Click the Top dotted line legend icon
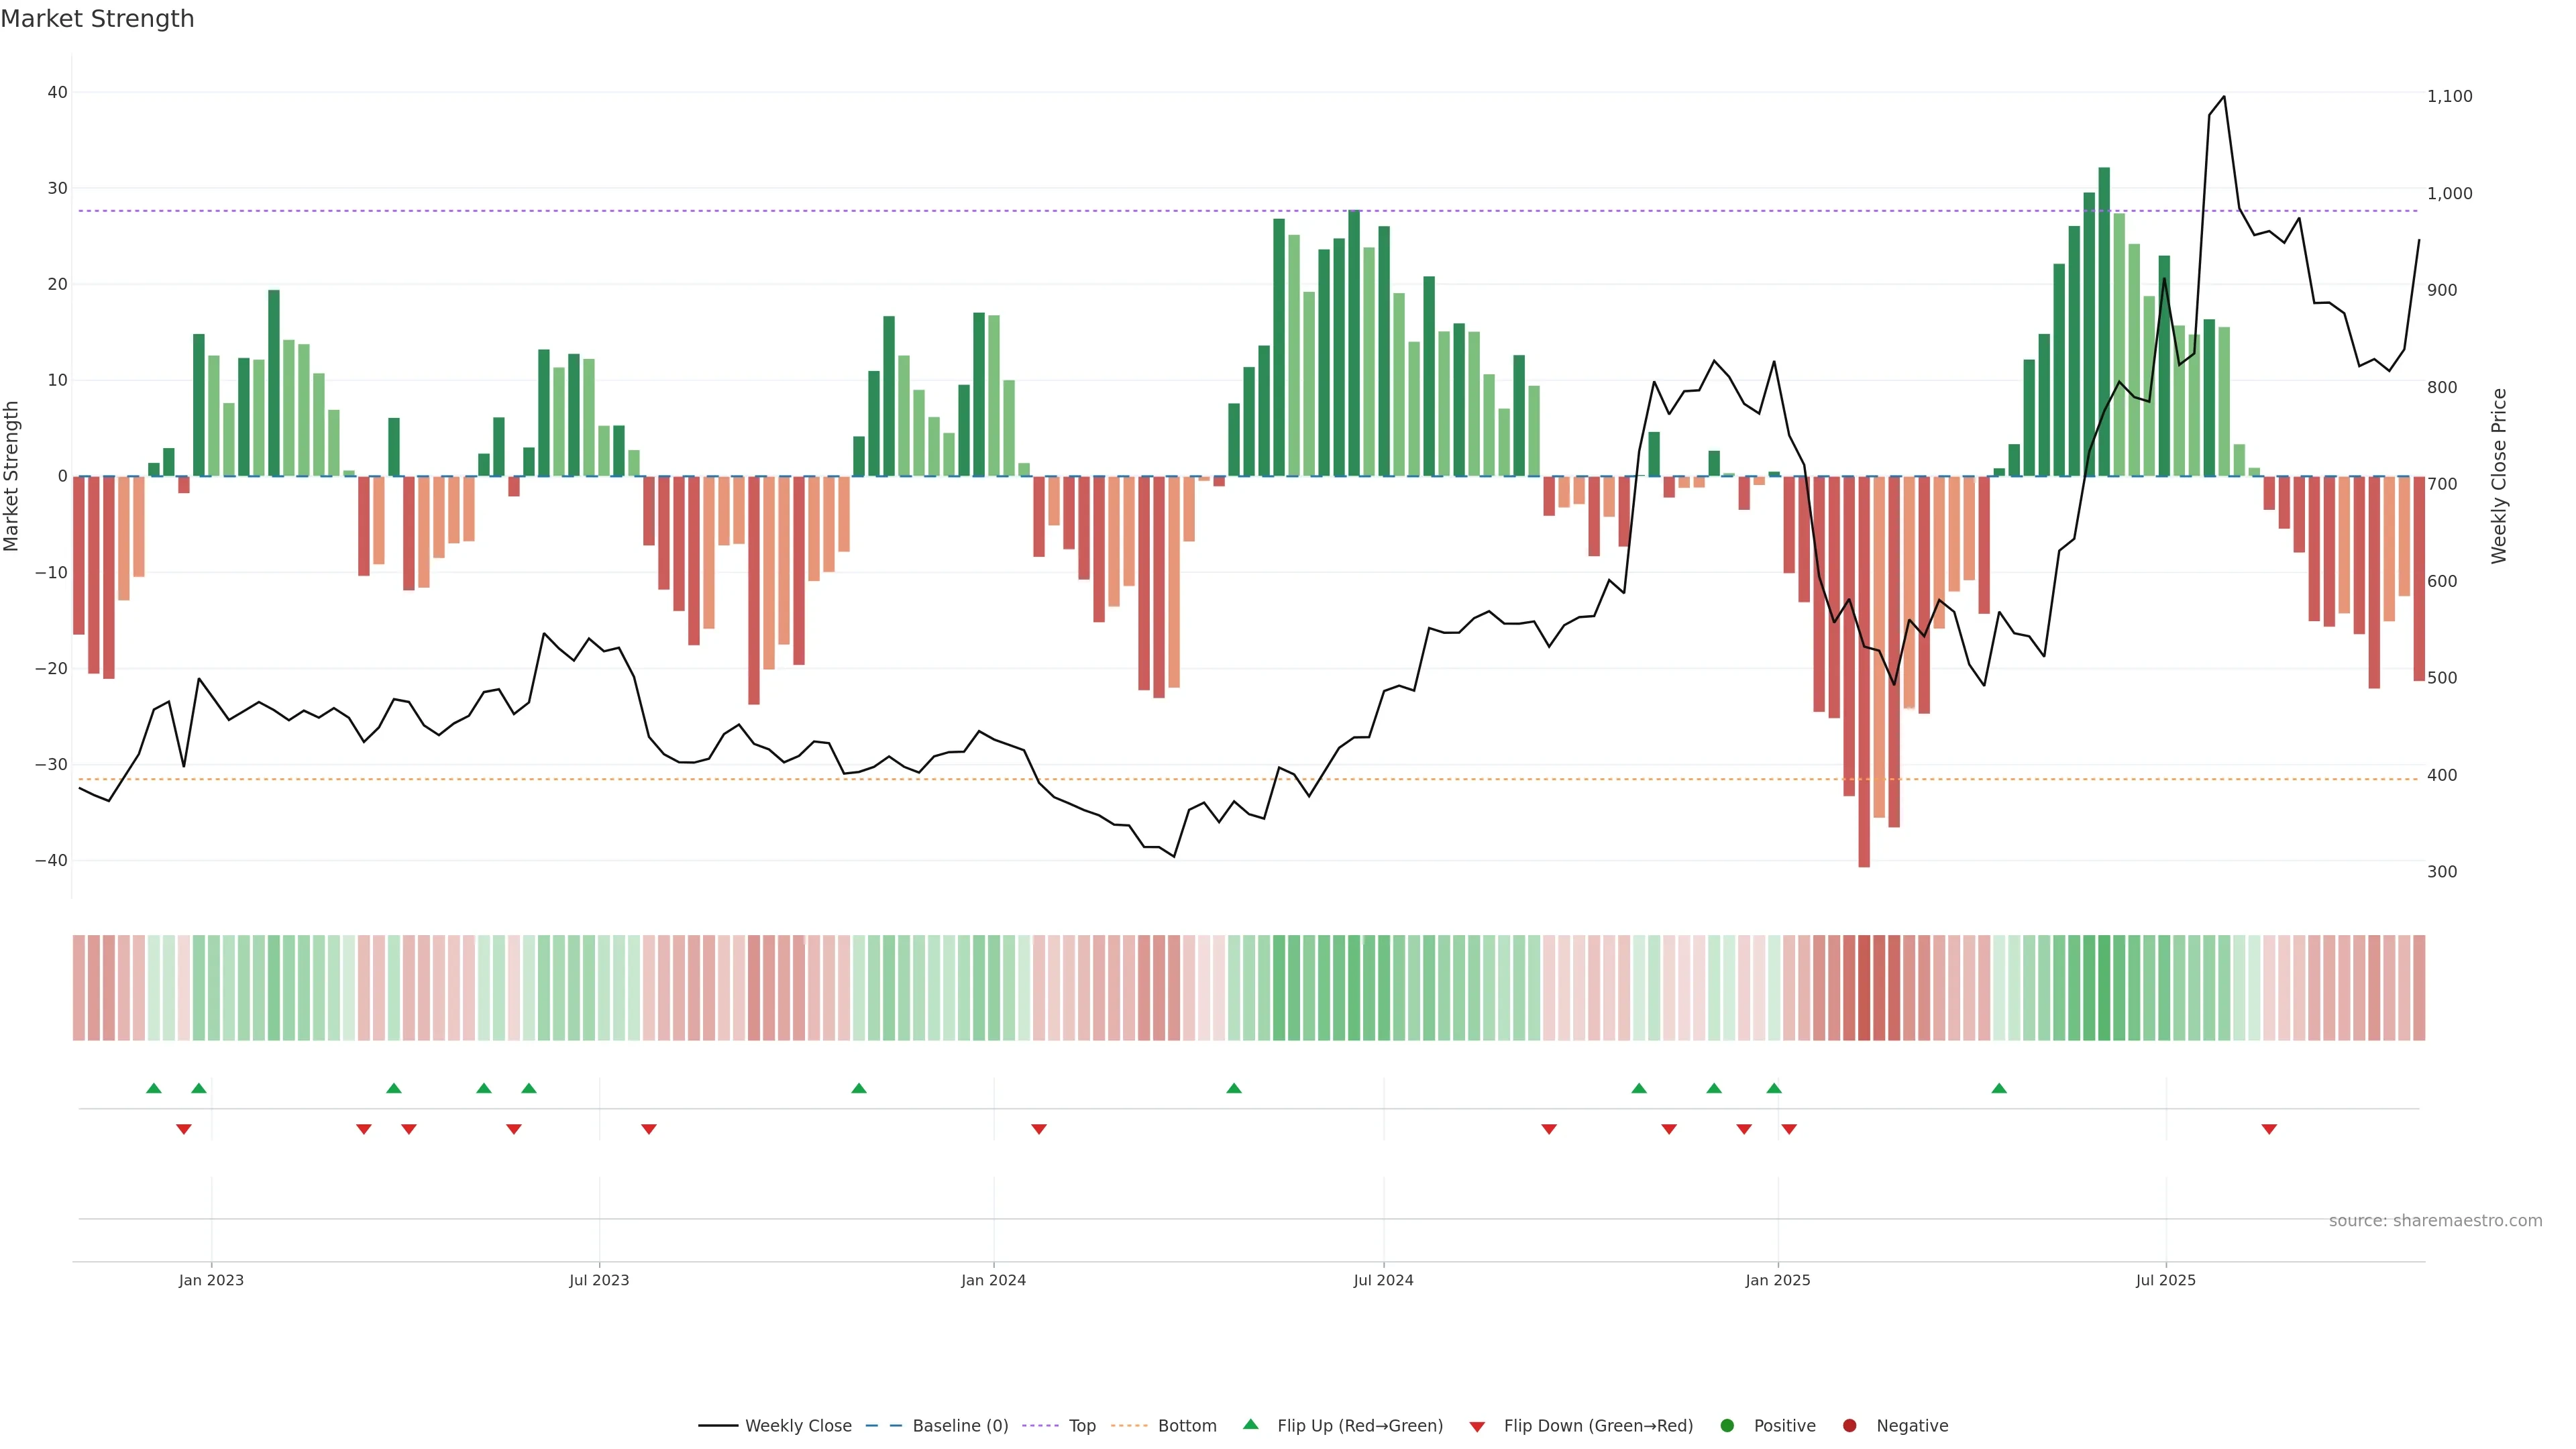Viewport: 2576px width, 1449px height. [1041, 1426]
